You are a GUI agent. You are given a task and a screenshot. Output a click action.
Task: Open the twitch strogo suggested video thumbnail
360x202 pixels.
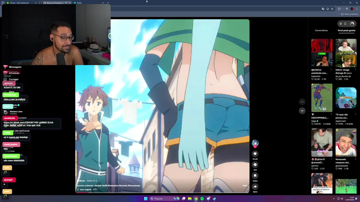[346, 53]
